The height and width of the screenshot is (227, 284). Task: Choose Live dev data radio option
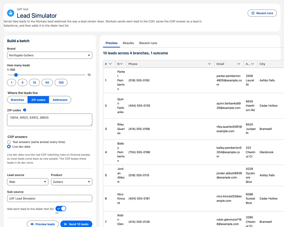pyautogui.click(x=9, y=147)
